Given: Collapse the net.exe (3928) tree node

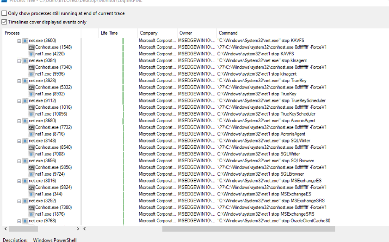Looking at the screenshot, I should (x=19, y=81).
